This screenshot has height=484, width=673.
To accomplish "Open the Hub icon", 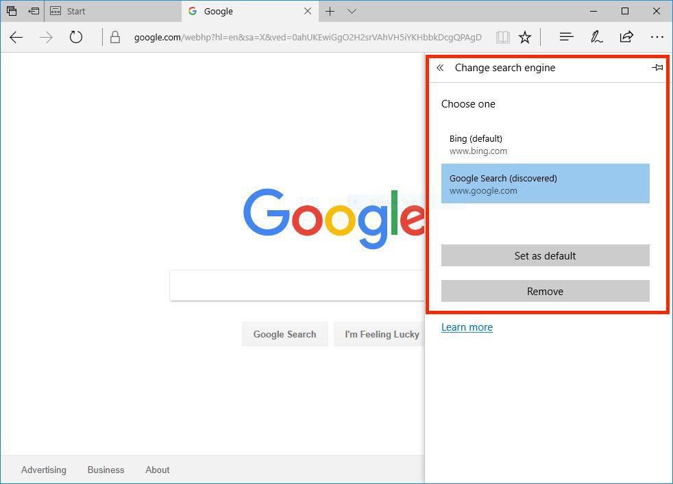I will point(567,37).
